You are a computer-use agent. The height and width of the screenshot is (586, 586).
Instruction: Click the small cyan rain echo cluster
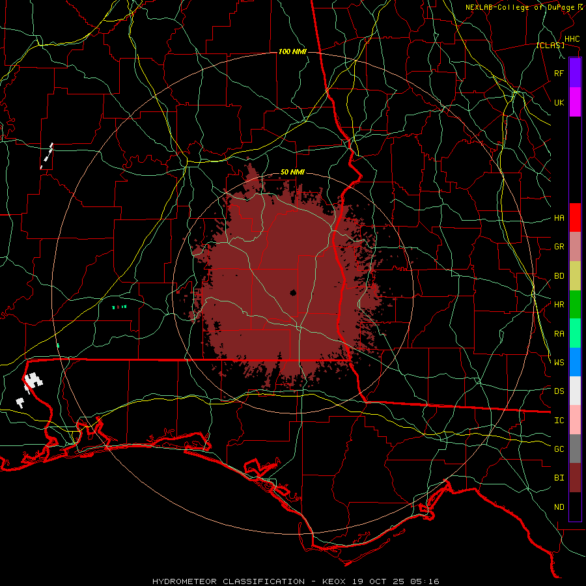119,307
